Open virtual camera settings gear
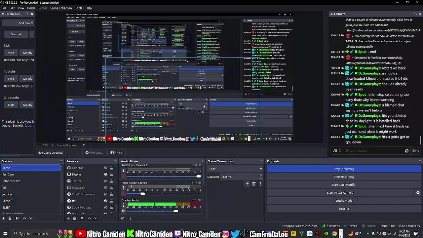The width and height of the screenshot is (423, 238). 418,193
